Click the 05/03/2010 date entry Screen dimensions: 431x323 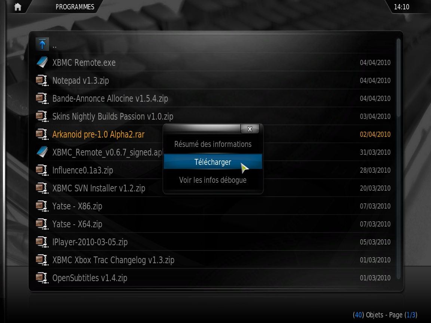coord(375,242)
